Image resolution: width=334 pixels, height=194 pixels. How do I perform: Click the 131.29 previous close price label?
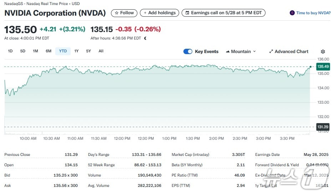(323, 127)
